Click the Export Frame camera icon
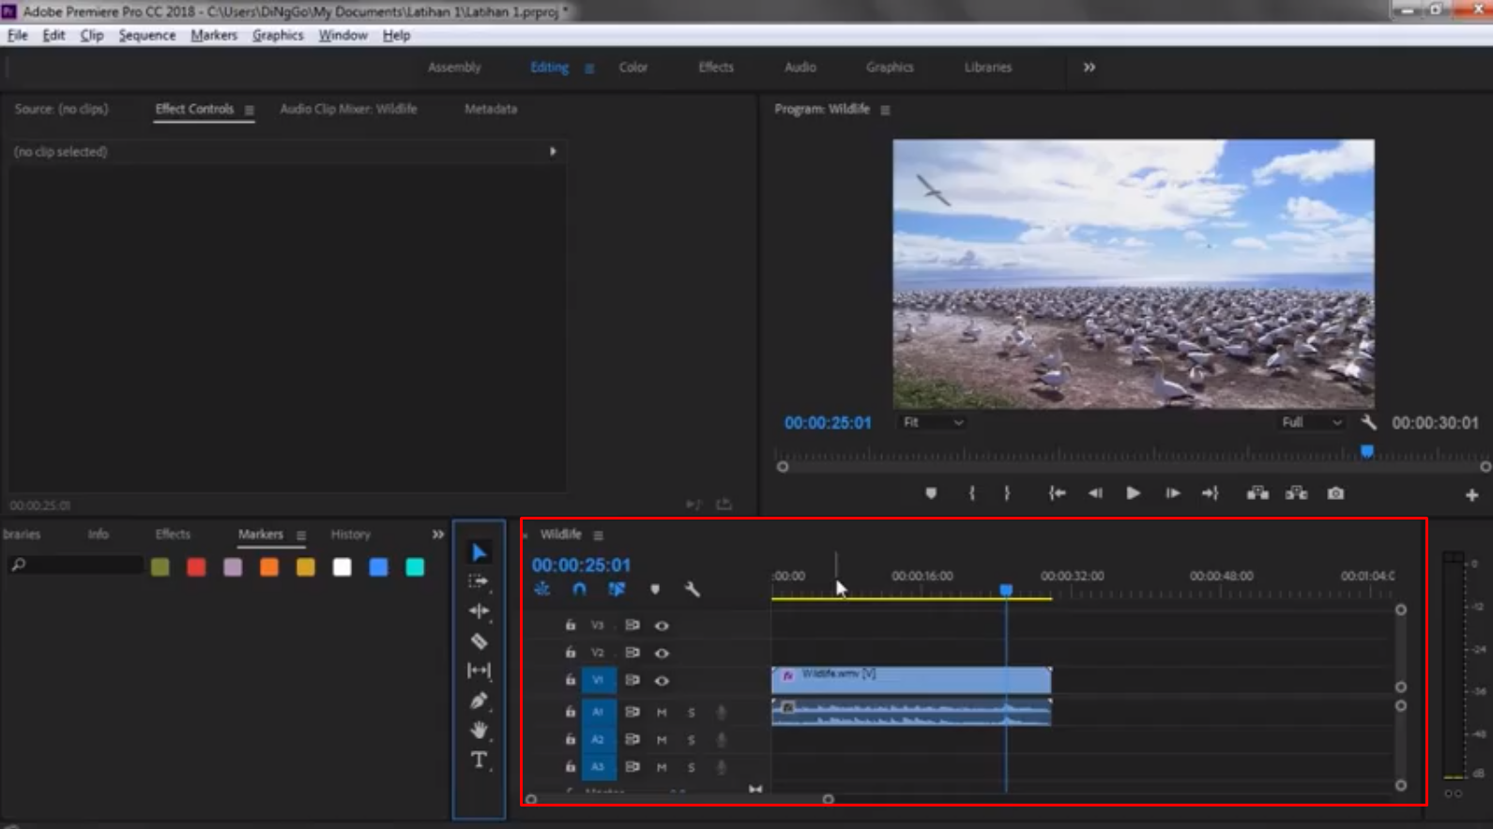 (x=1335, y=493)
